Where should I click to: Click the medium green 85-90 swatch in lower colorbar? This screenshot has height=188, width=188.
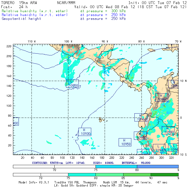click(137, 175)
